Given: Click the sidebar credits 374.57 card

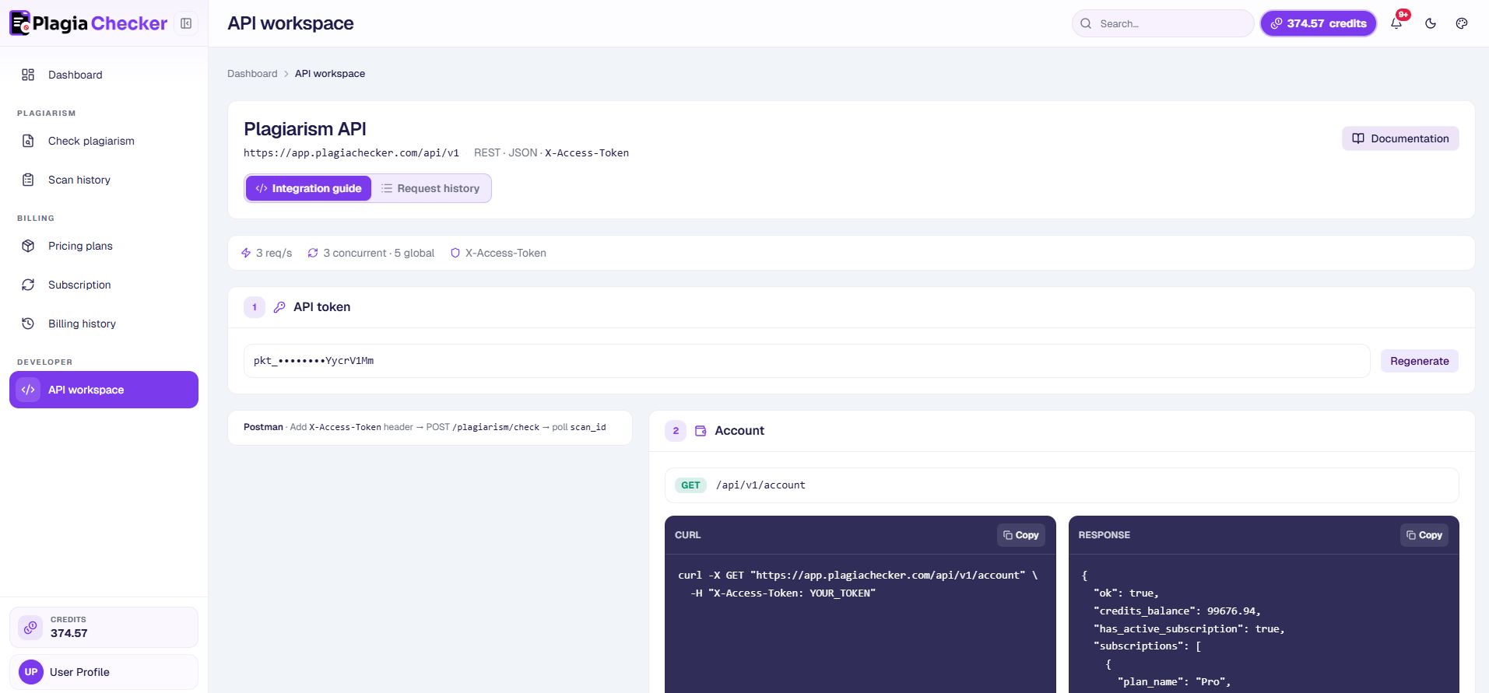Looking at the screenshot, I should 104,627.
